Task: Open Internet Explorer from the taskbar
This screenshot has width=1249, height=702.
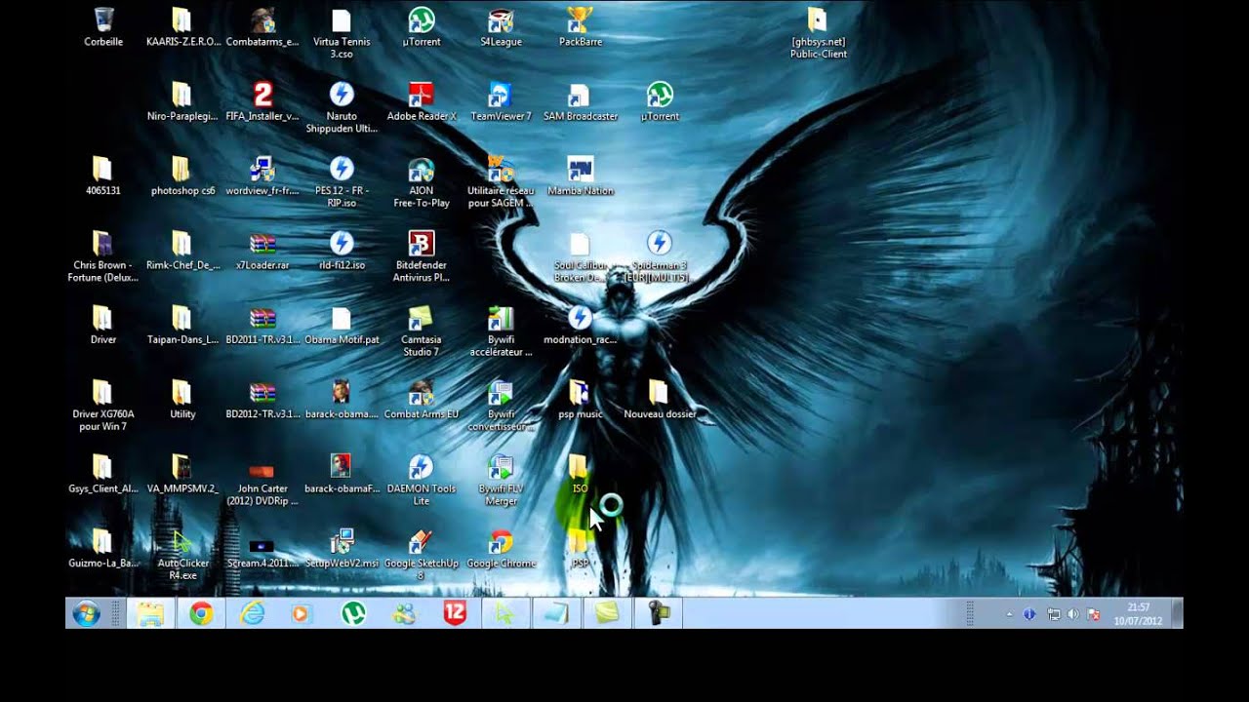Action: 252,614
